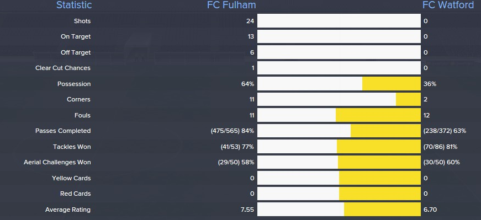
Task: Click the Possession comparison bar
Action: (x=339, y=84)
